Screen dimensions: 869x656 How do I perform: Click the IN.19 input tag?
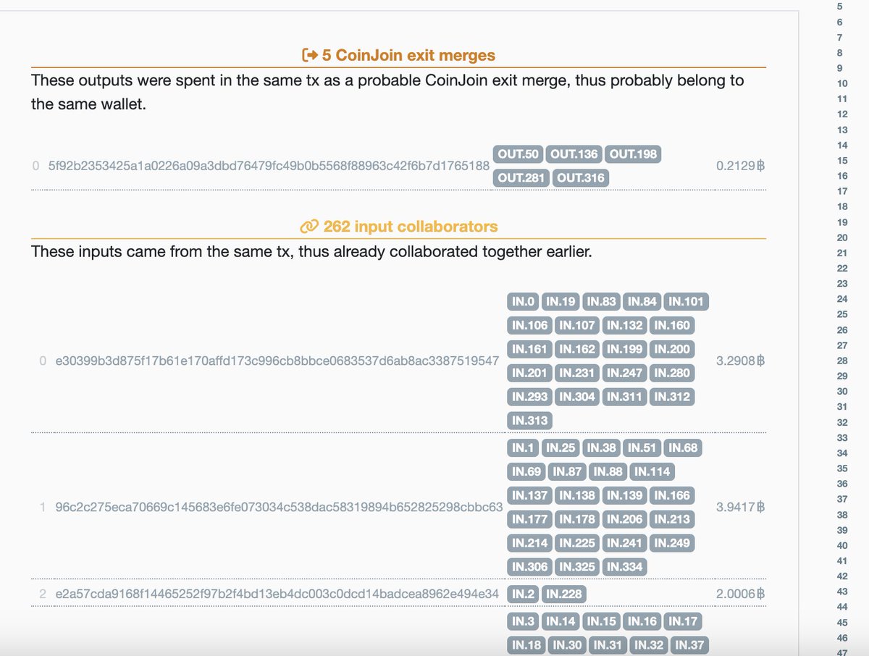pos(561,302)
